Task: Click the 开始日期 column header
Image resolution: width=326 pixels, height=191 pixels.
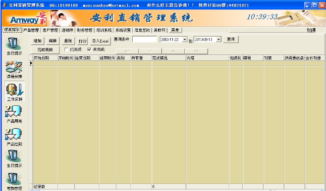Action: pos(45,58)
